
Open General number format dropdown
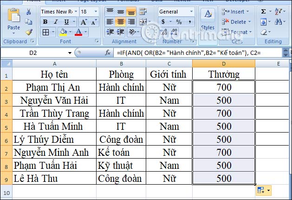tap(191, 12)
